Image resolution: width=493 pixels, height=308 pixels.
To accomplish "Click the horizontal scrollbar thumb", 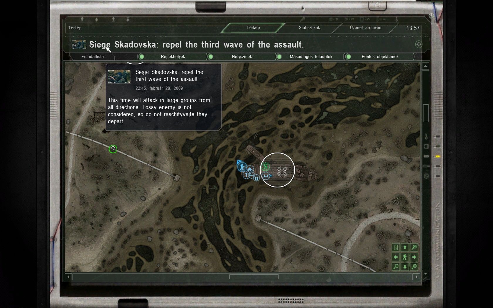I will [254, 277].
